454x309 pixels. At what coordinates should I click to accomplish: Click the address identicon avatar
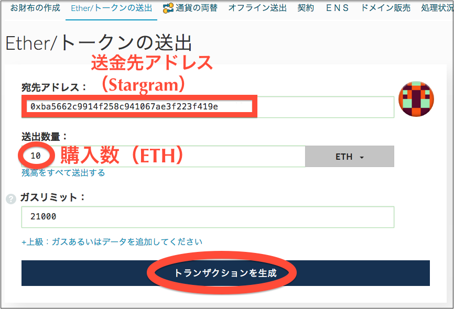[x=416, y=99]
